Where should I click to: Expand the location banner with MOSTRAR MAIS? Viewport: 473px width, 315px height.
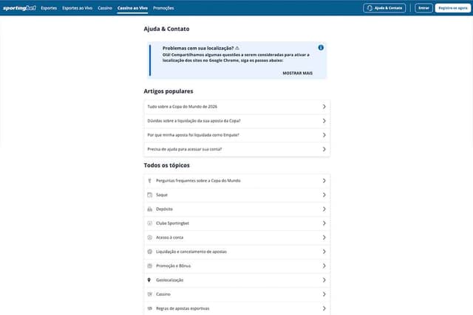(x=297, y=73)
